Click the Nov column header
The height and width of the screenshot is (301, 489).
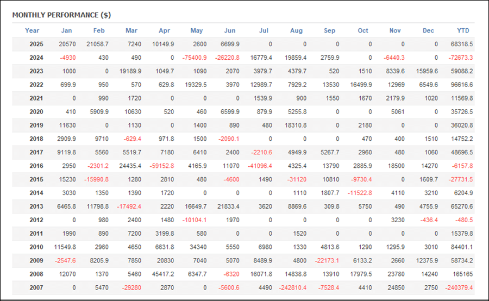[395, 30]
